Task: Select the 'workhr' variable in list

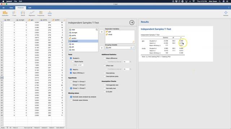Action: point(83,38)
